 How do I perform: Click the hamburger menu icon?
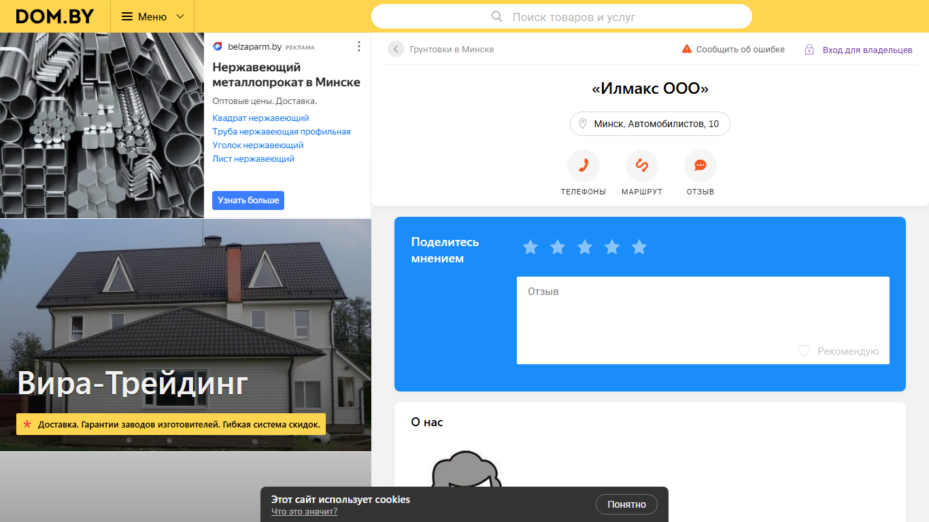[x=127, y=16]
